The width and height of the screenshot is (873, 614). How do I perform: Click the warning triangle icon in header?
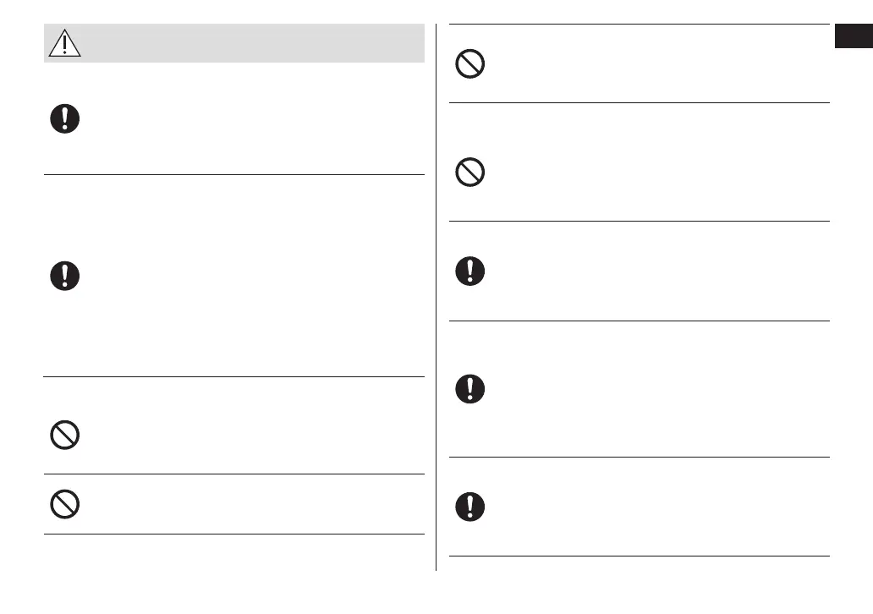point(64,42)
